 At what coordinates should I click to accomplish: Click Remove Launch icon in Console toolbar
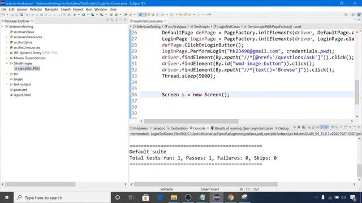299,127
